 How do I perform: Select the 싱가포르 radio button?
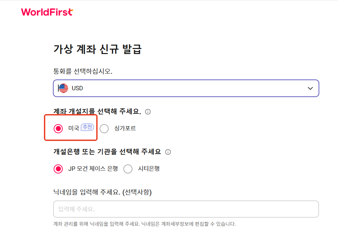click(104, 129)
